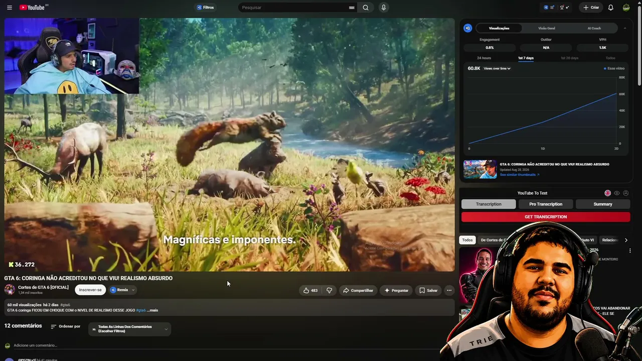Screen dimensions: 642x361
Task: Click the Perguntar ask button
Action: point(396,290)
